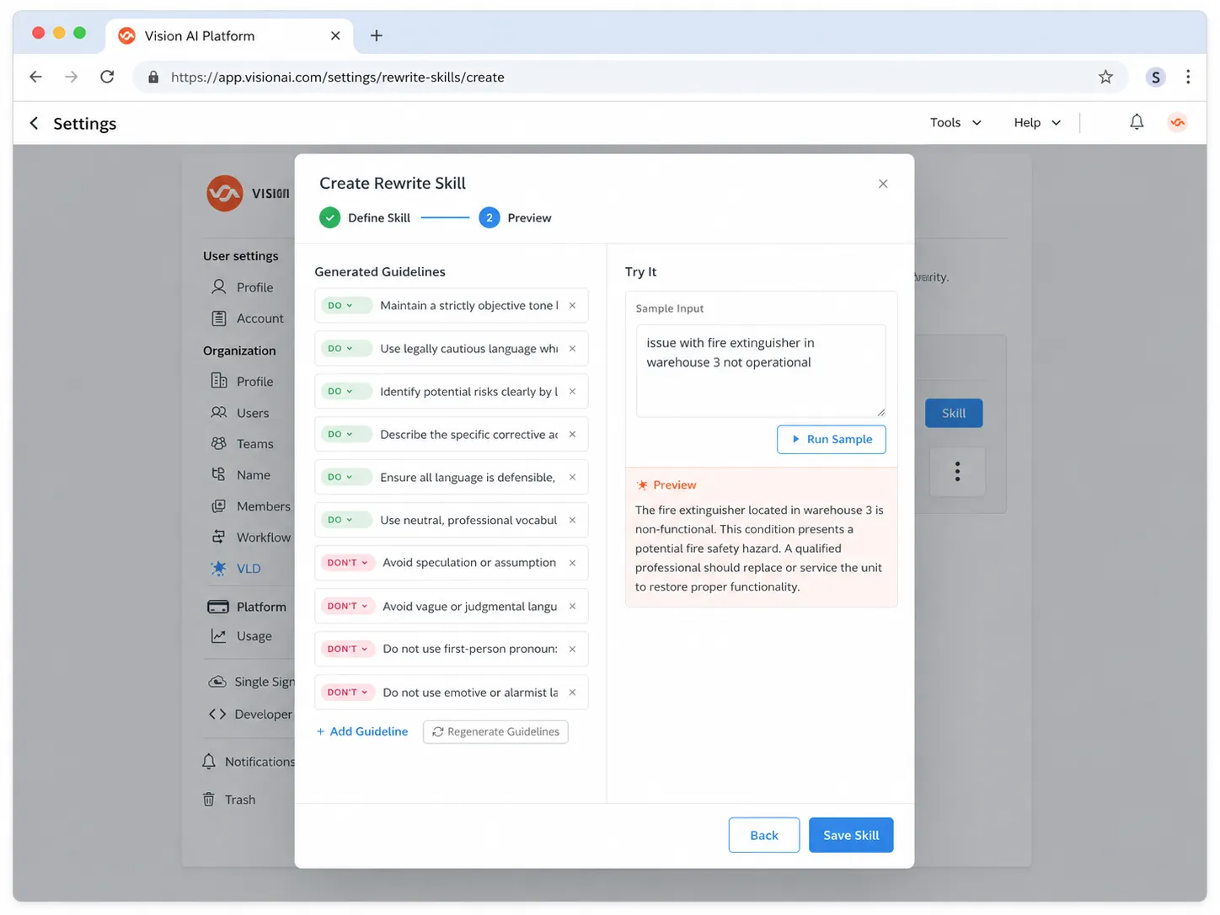Open the Usage page
The image size is (1220, 915).
241,636
